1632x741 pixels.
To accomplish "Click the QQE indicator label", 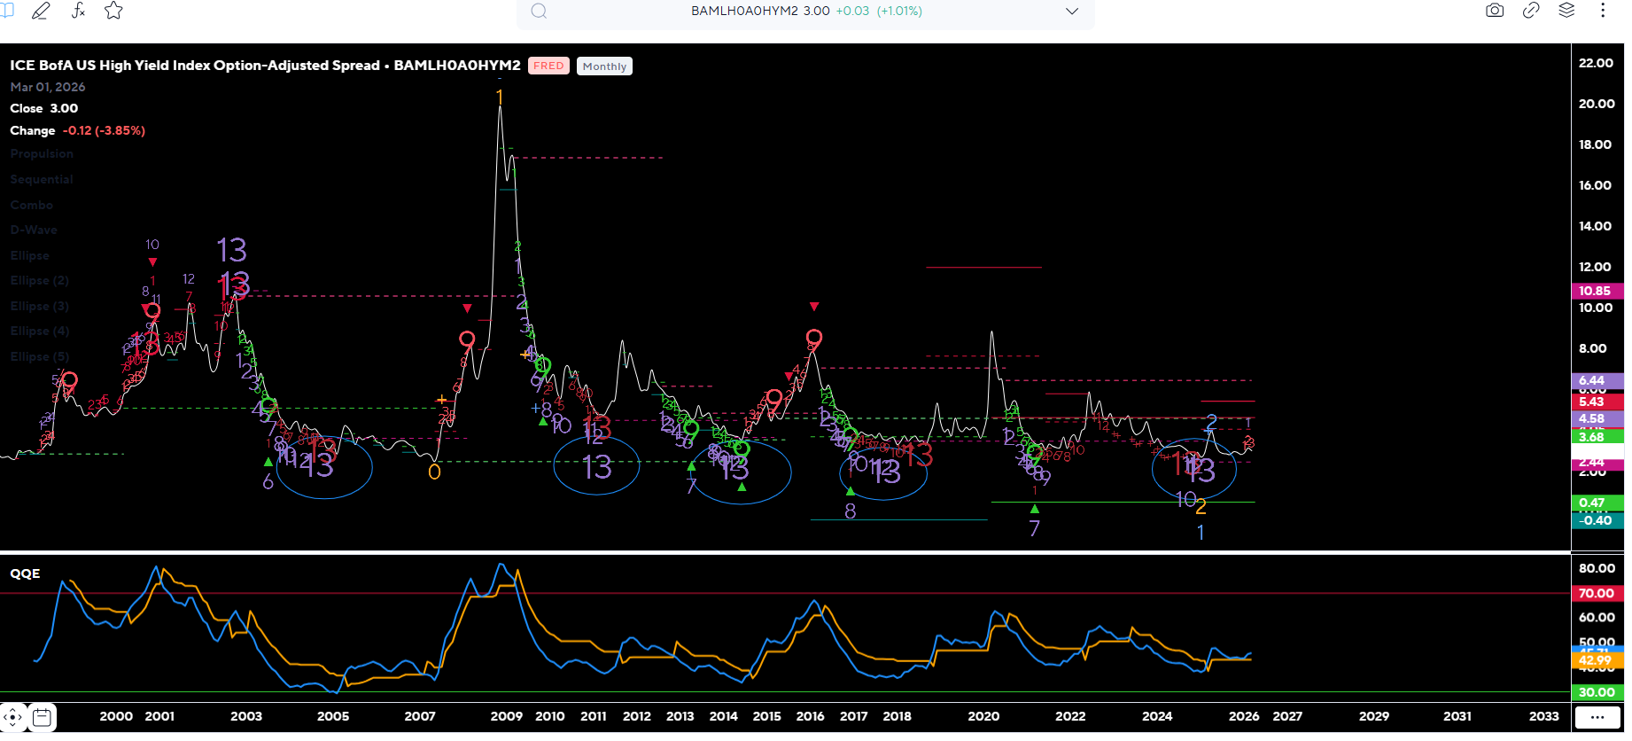I will click(x=25, y=574).
